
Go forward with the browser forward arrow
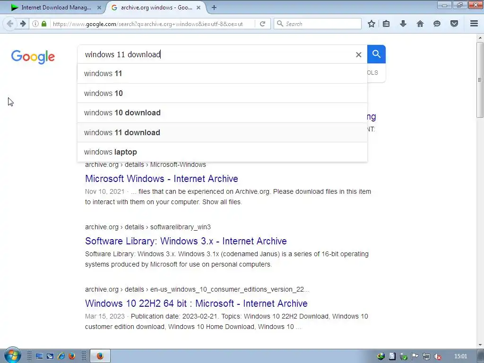(23, 24)
